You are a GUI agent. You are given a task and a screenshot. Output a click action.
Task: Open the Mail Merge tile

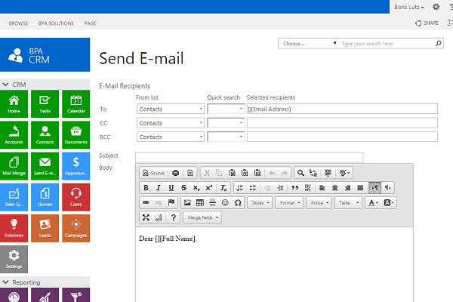[x=14, y=166]
